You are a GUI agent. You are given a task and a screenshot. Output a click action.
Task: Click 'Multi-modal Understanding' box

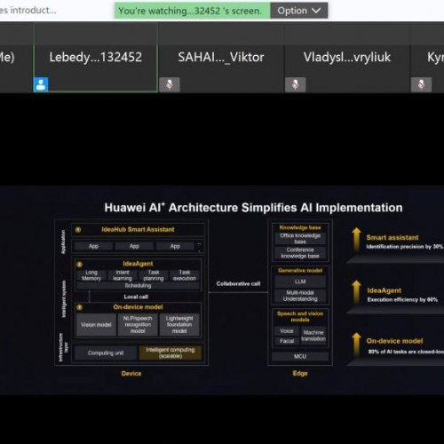[x=300, y=296]
